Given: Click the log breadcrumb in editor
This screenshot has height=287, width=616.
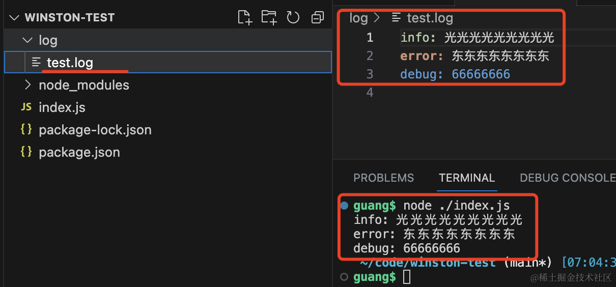Looking at the screenshot, I should pos(358,18).
